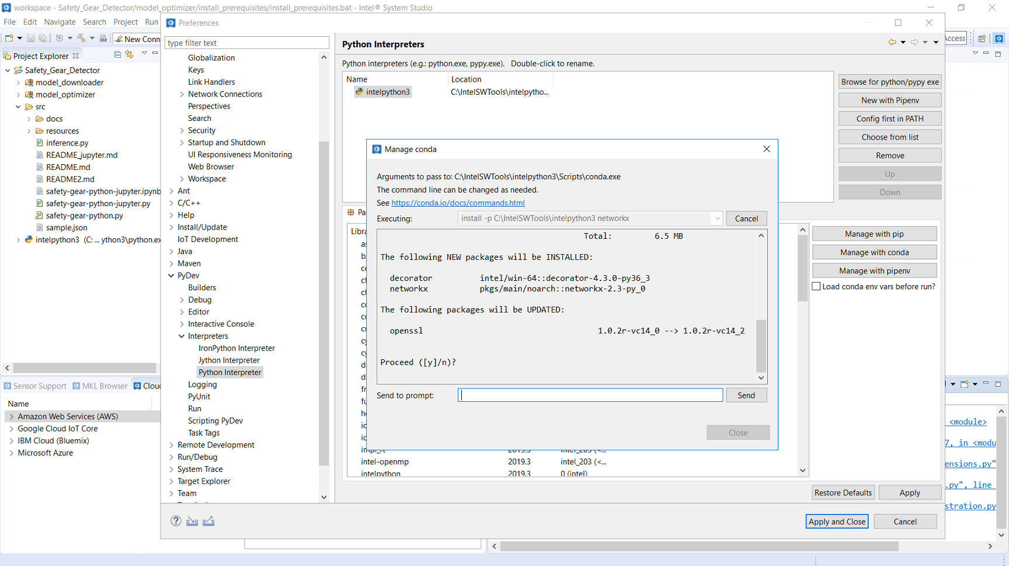This screenshot has width=1009, height=566.
Task: Click the bottom-right panel new console icon
Action: tap(965, 384)
